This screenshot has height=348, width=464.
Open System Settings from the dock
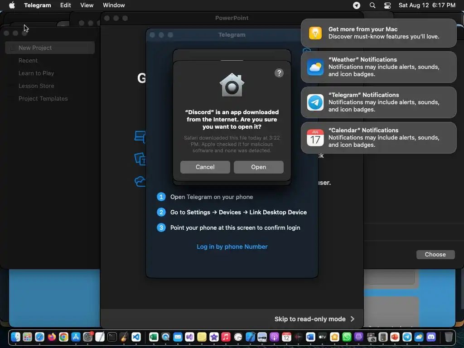click(87, 337)
